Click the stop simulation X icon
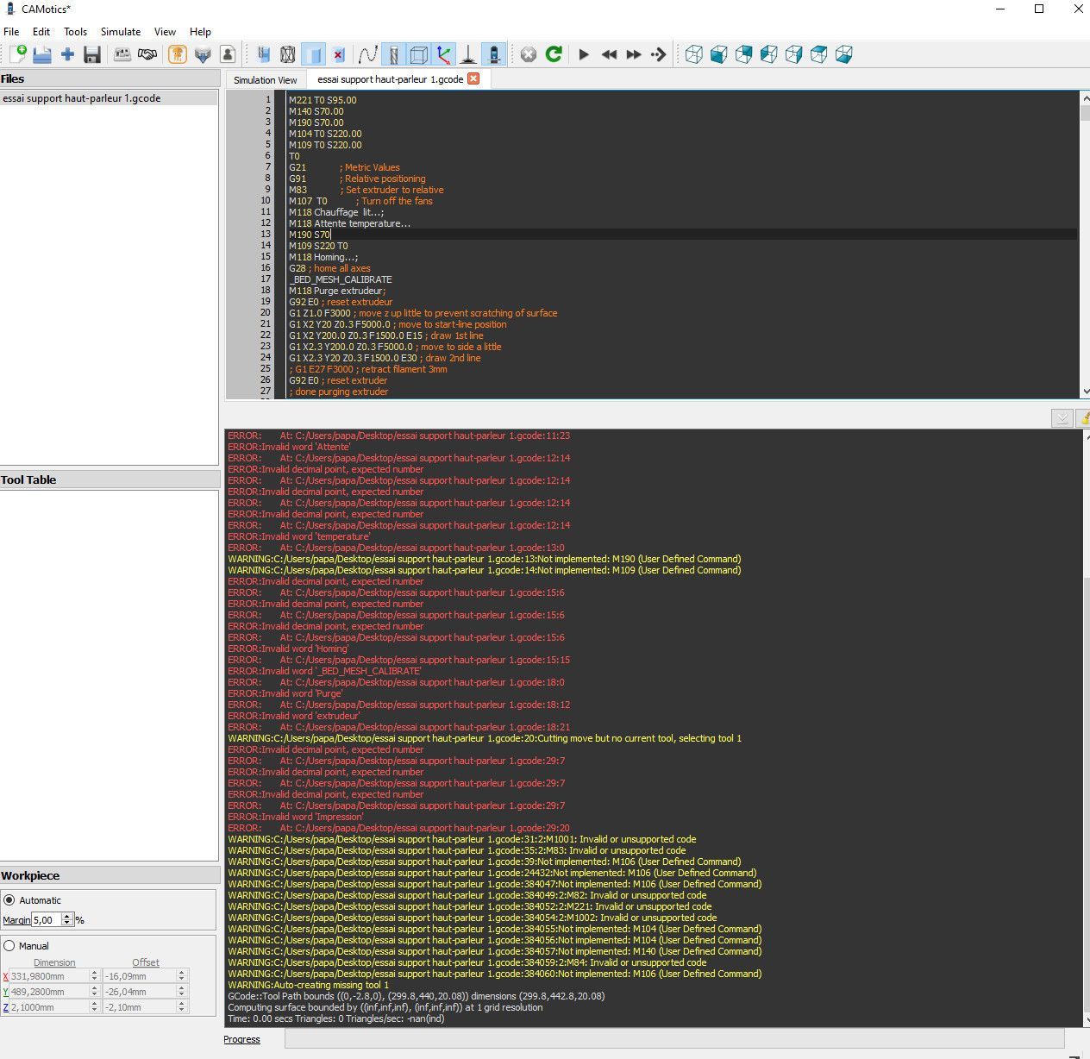The height and width of the screenshot is (1059, 1090). point(529,54)
